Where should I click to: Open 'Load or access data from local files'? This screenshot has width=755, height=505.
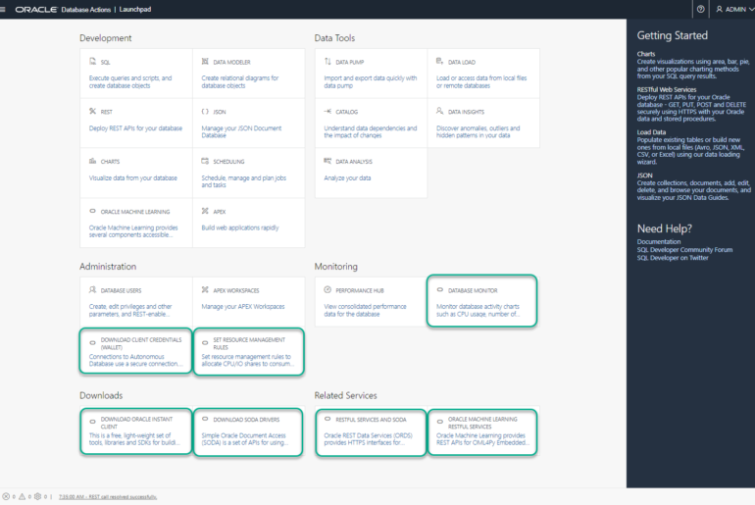pos(481,81)
